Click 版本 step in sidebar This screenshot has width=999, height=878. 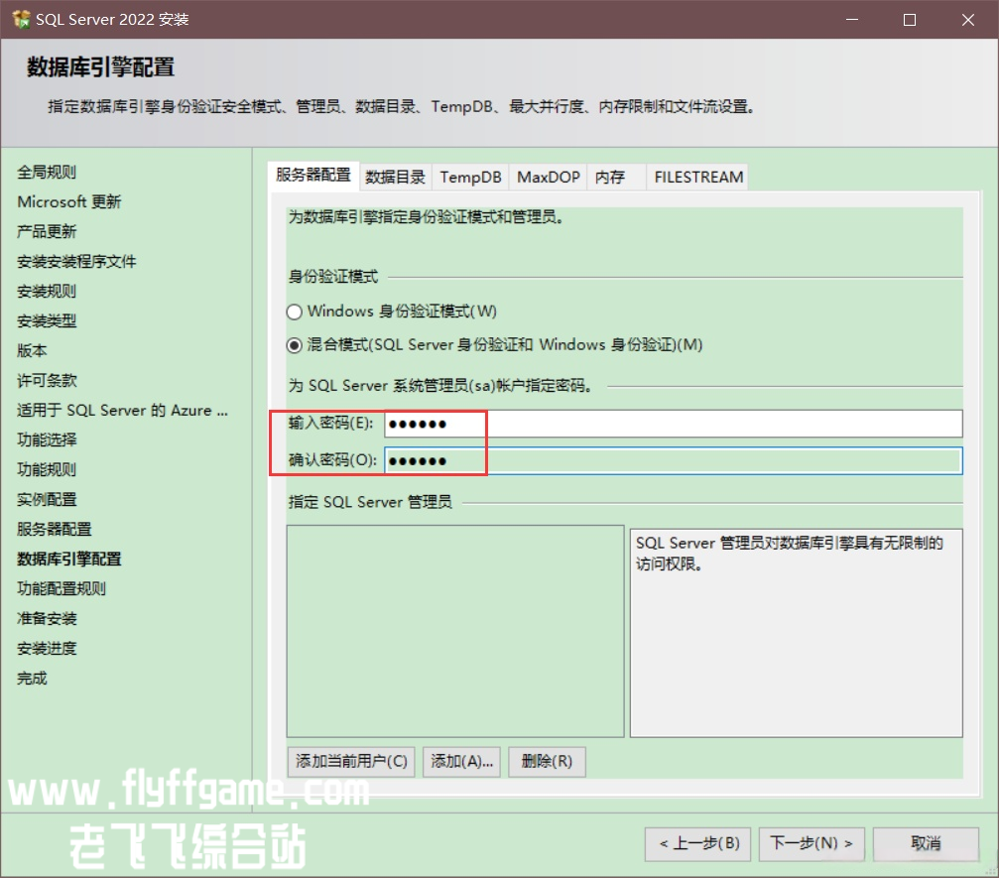coord(32,351)
